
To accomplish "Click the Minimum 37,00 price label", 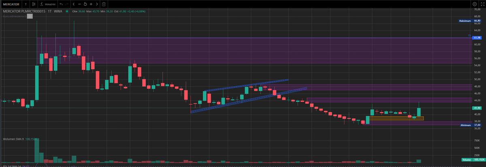I will pyautogui.click(x=471, y=125).
